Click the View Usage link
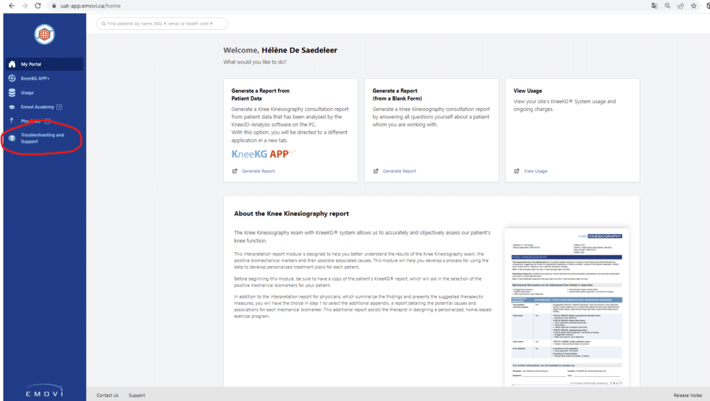Image resolution: width=710 pixels, height=401 pixels. [536, 171]
